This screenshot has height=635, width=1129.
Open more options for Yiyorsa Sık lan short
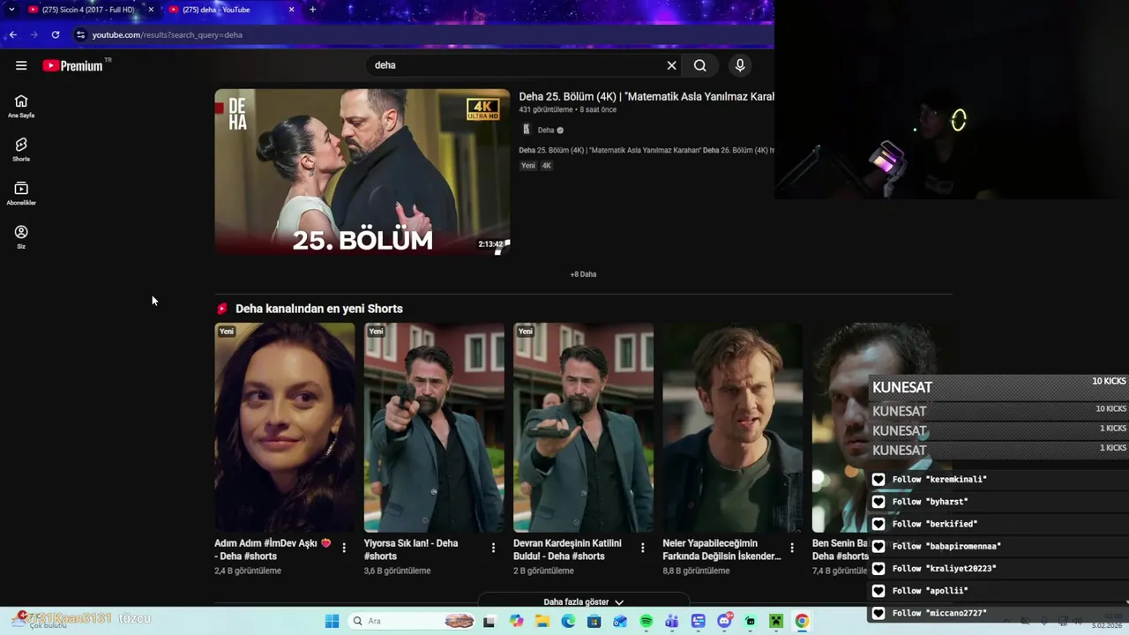pos(493,548)
